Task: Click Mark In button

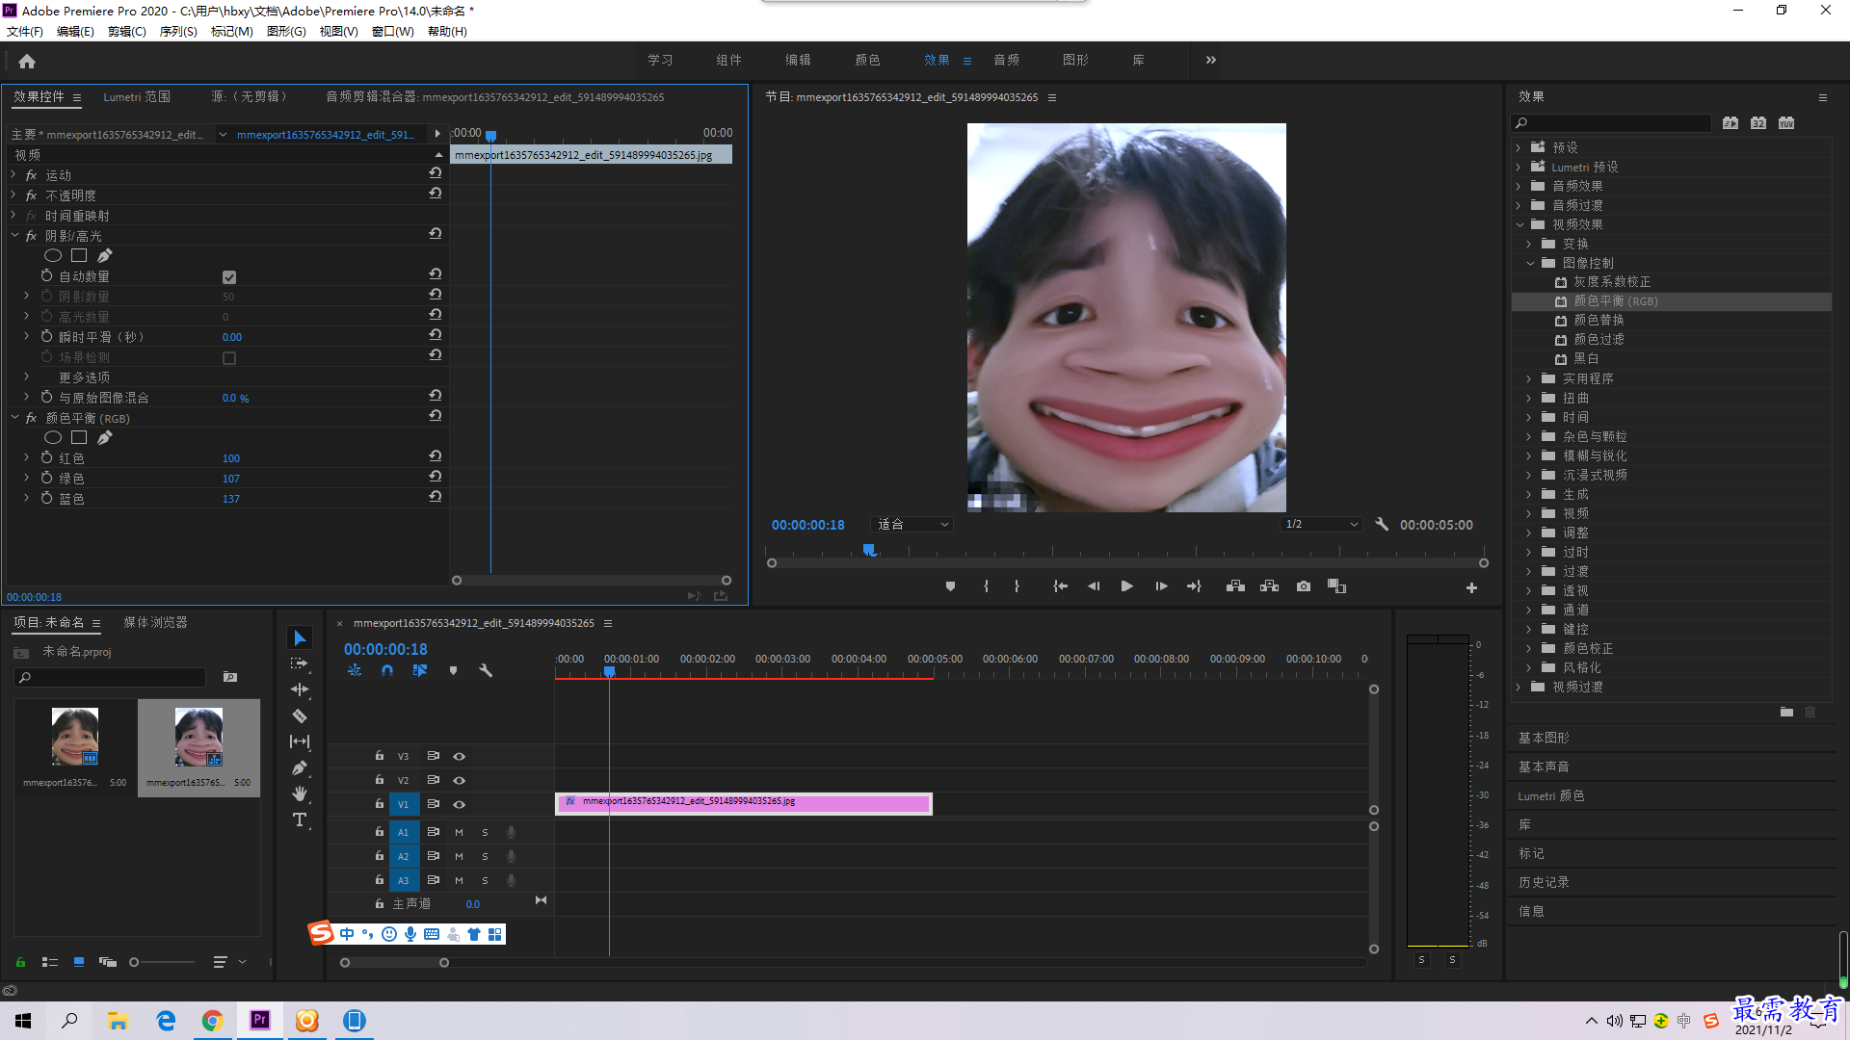Action: [x=986, y=586]
